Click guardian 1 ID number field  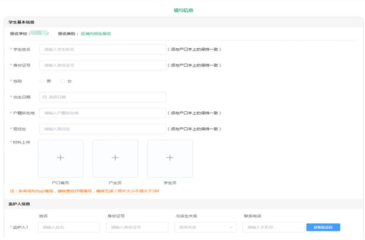coord(137,227)
